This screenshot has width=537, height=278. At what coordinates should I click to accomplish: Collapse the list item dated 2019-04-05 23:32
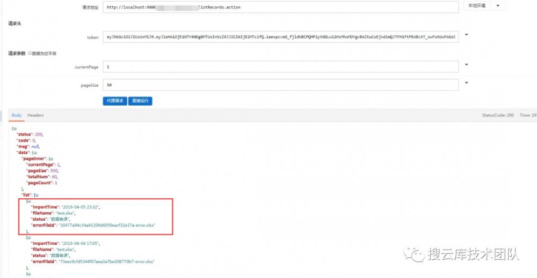(x=29, y=201)
